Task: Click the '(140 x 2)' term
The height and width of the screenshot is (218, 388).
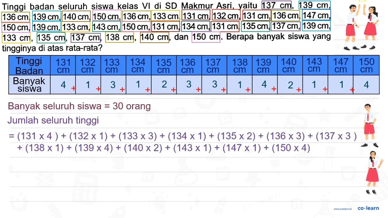Action: (x=143, y=148)
